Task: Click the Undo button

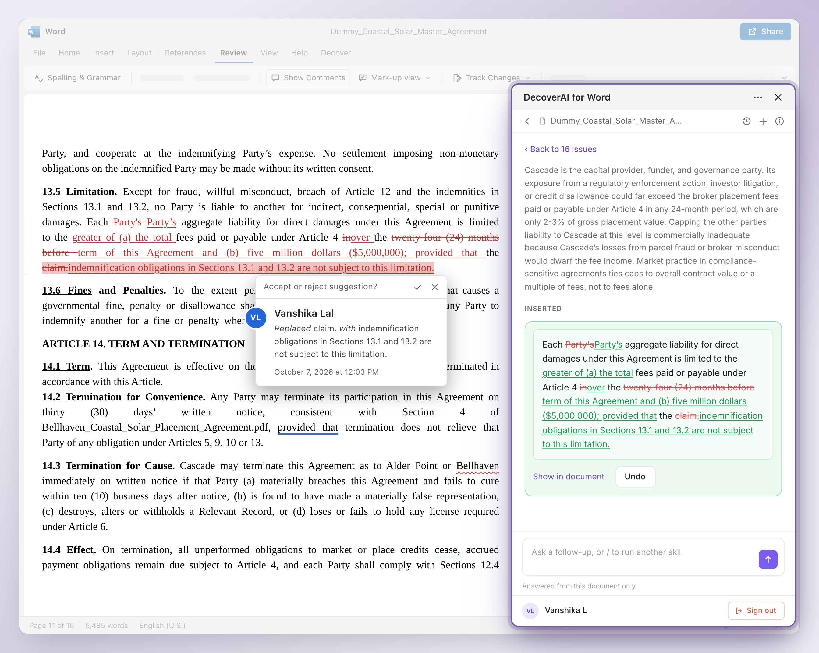Action: [635, 476]
